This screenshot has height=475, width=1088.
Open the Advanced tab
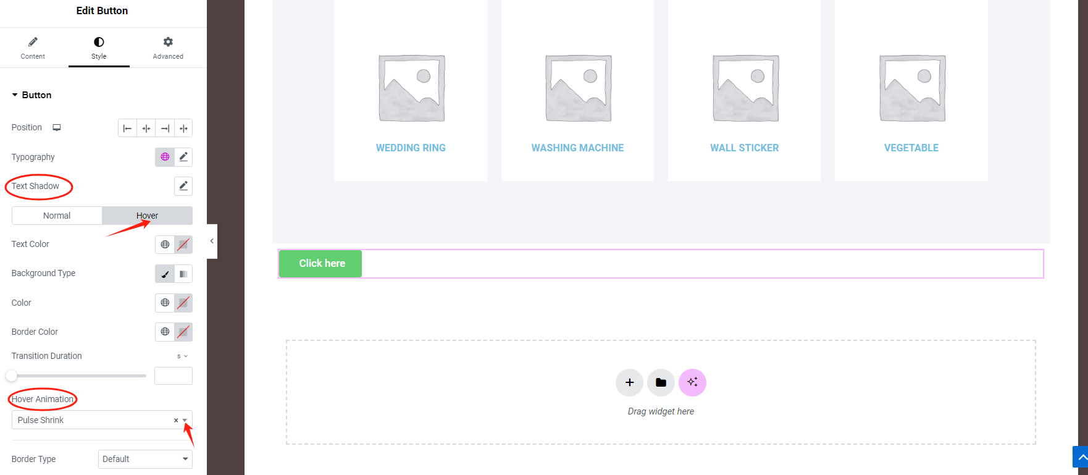coord(168,48)
